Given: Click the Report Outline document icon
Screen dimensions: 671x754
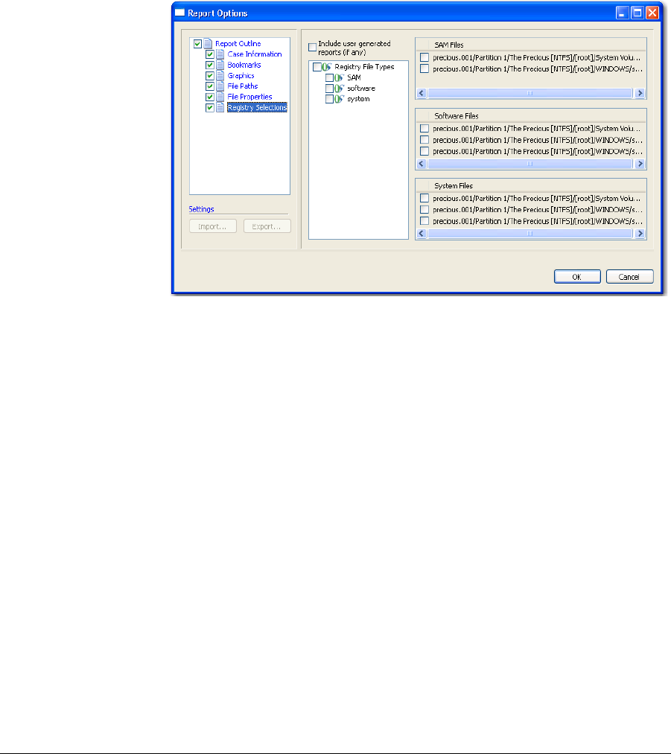Looking at the screenshot, I should point(208,44).
